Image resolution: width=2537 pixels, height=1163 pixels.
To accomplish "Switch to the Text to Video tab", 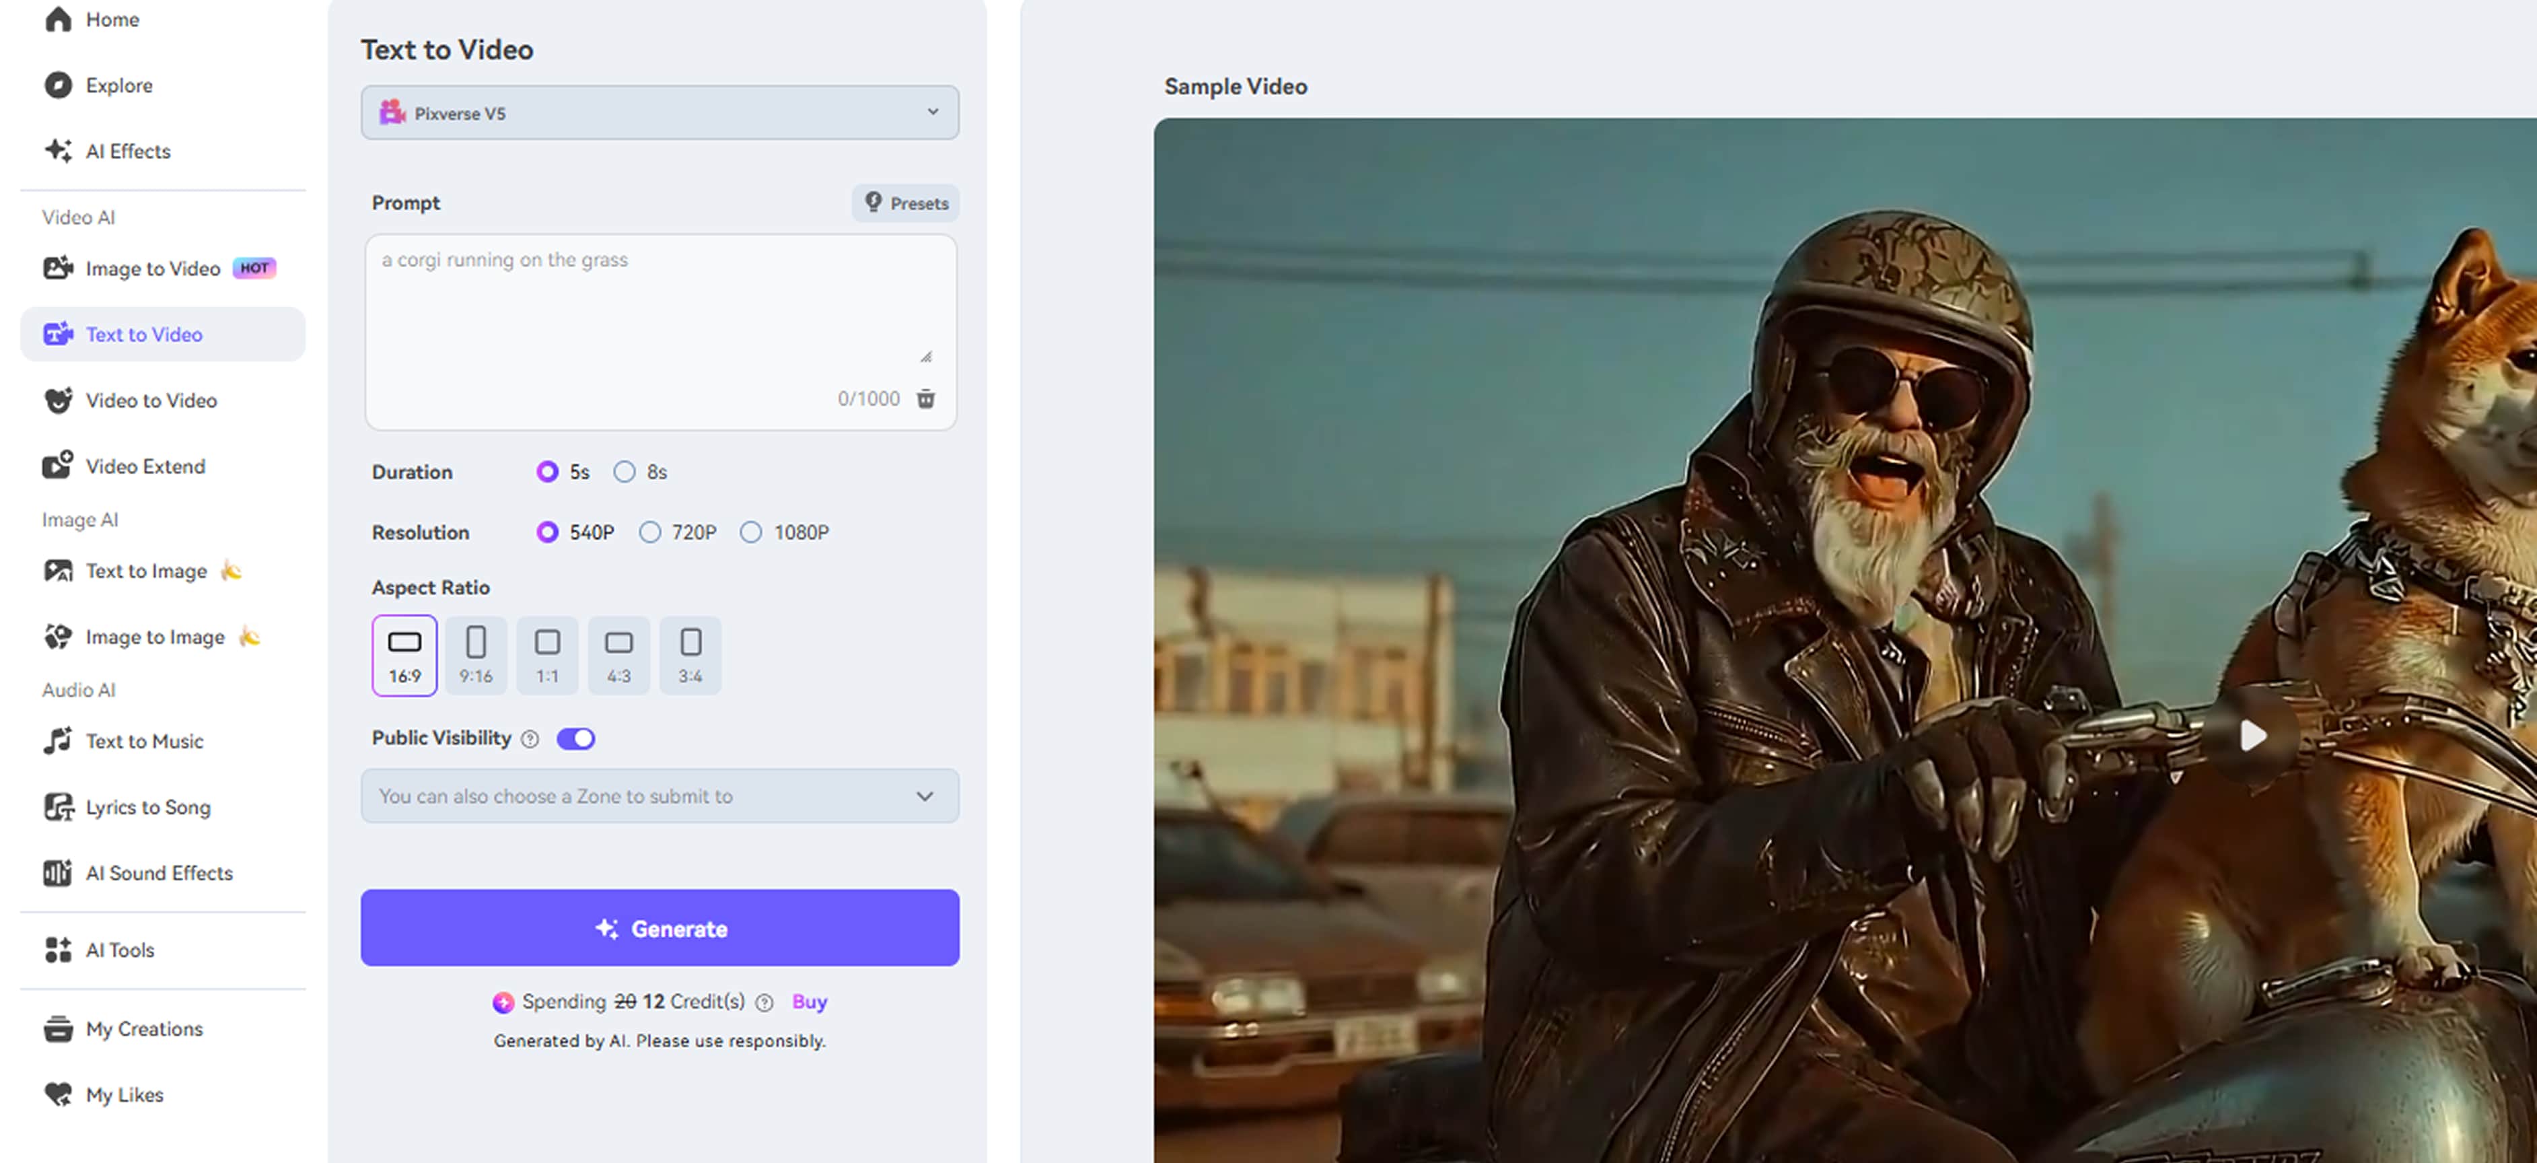I will (x=144, y=334).
